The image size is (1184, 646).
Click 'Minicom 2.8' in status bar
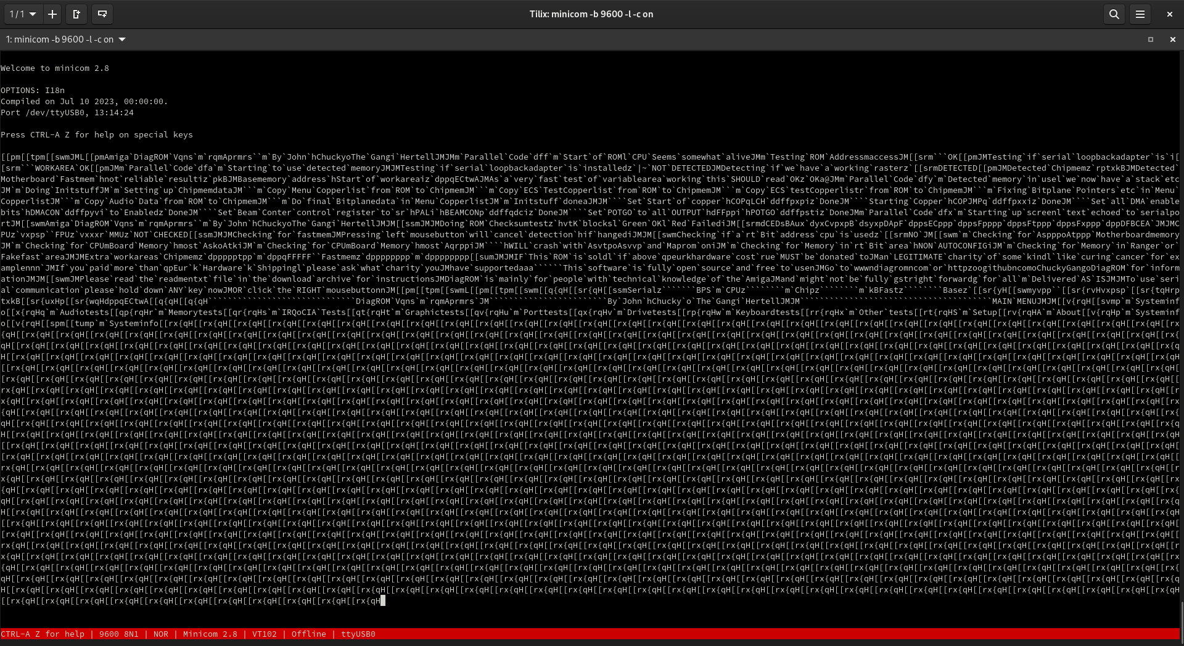pos(210,634)
